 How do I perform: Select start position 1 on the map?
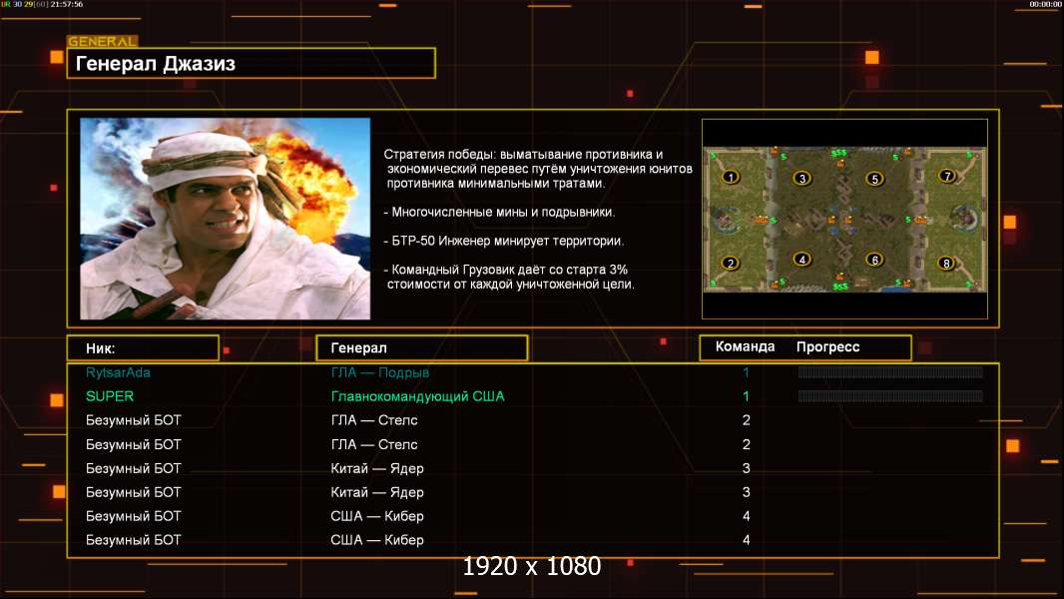click(x=731, y=177)
